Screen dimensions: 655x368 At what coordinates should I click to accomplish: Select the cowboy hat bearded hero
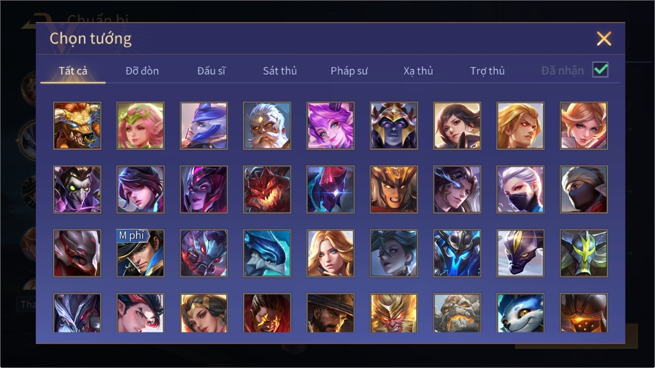[x=330, y=313]
